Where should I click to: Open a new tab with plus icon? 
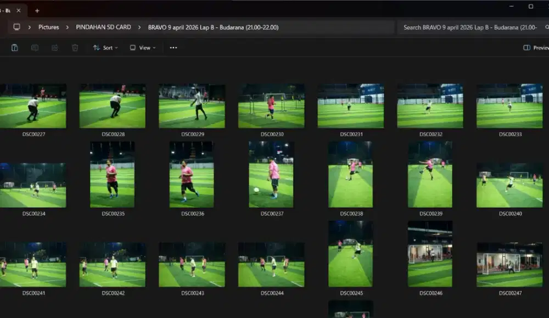pyautogui.click(x=37, y=10)
